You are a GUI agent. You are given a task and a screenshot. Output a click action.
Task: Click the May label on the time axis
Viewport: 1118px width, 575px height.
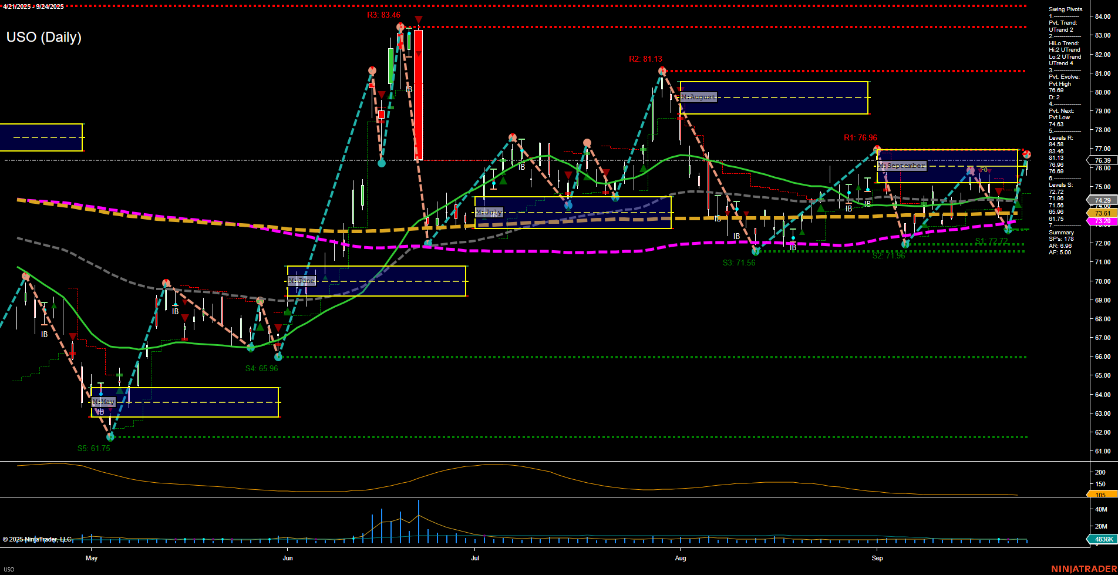tap(92, 559)
